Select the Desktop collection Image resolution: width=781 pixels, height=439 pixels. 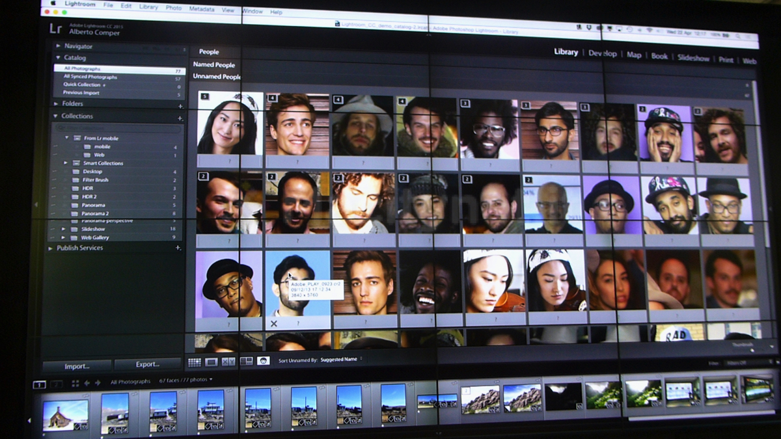pos(92,171)
